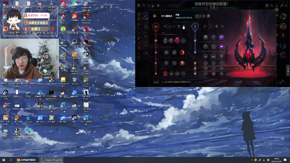Viewport: 290px width, 163px height.
Task: Toggle first-row Attack Speed stat shard
Action: (x=214, y=63)
